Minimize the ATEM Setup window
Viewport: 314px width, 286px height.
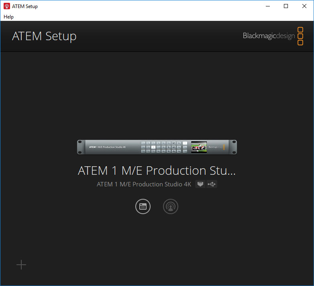[268, 6]
